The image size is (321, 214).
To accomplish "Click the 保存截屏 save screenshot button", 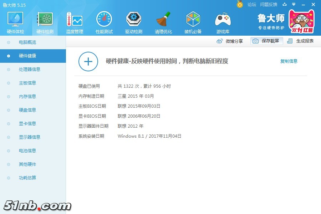I will (x=266, y=41).
